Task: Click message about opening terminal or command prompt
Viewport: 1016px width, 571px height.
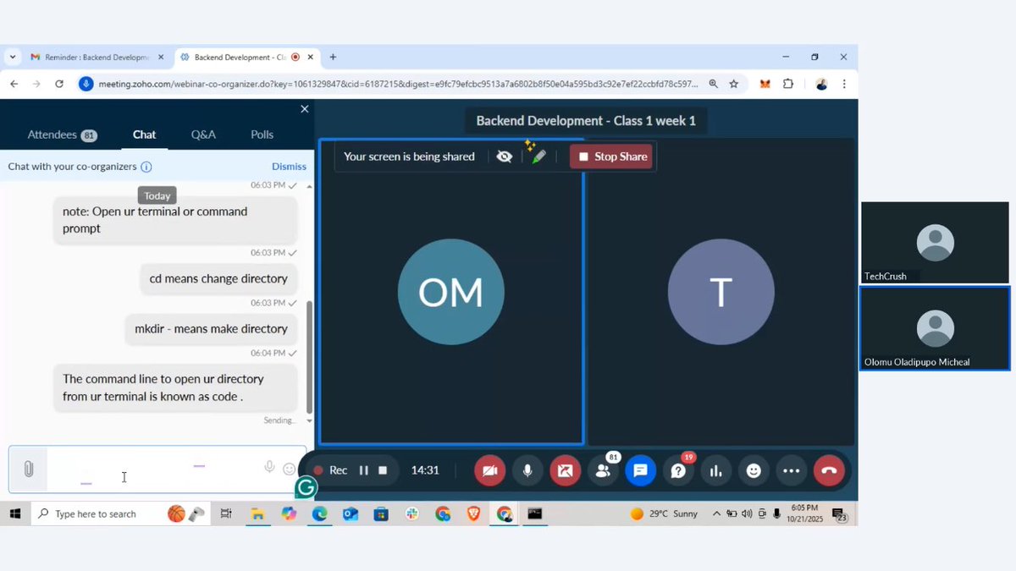Action: pos(176,220)
